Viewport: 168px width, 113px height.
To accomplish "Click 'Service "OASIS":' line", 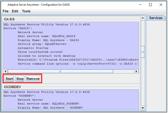I will click(18, 28).
